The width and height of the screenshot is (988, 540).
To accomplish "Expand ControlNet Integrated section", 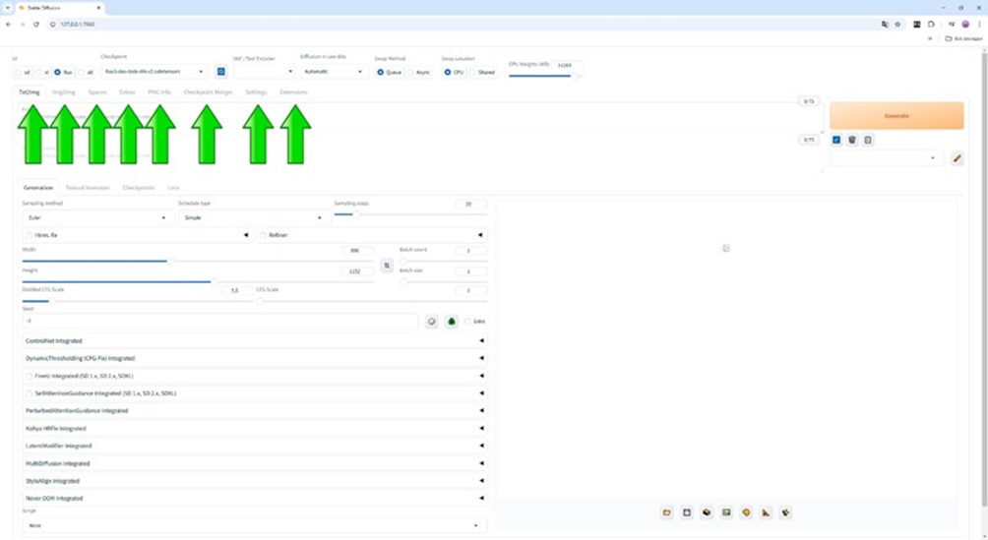I will 254,341.
